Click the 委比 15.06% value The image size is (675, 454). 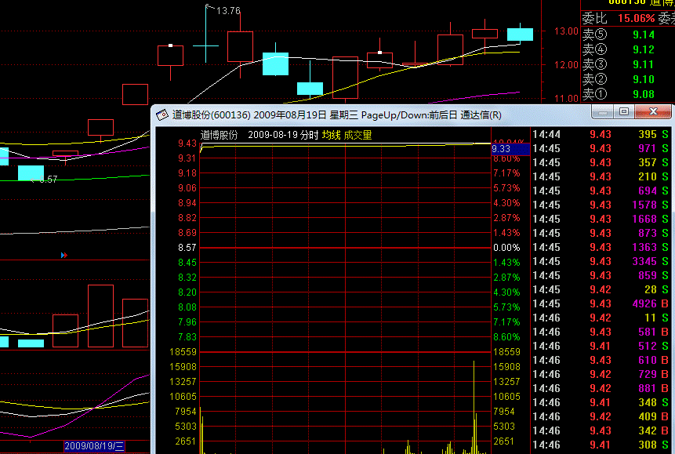636,19
